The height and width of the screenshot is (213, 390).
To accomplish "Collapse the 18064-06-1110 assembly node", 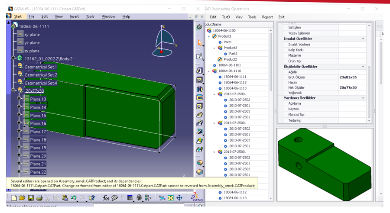I will pos(209,71).
